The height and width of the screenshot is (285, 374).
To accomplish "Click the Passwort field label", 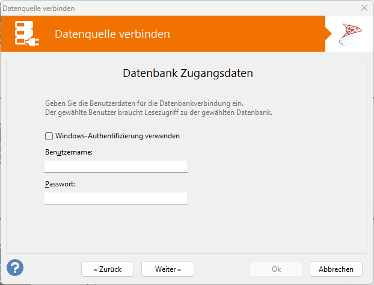I will [x=60, y=184].
